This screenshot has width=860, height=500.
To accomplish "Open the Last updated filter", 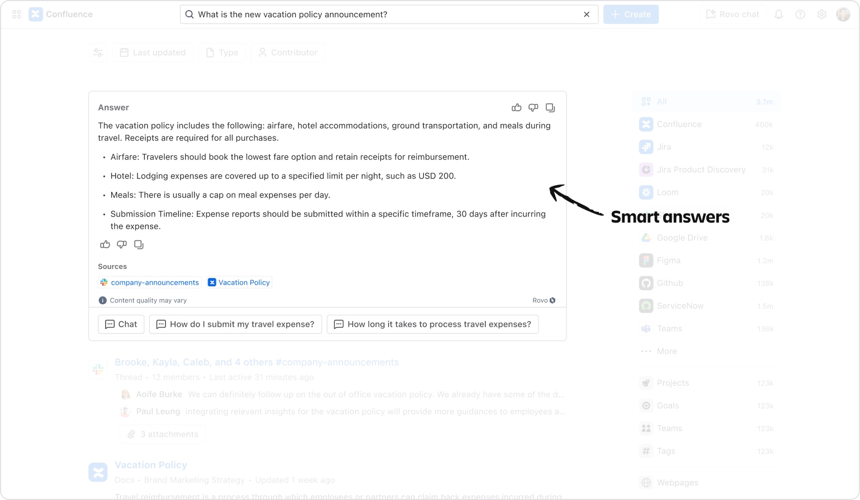I will click(x=153, y=53).
